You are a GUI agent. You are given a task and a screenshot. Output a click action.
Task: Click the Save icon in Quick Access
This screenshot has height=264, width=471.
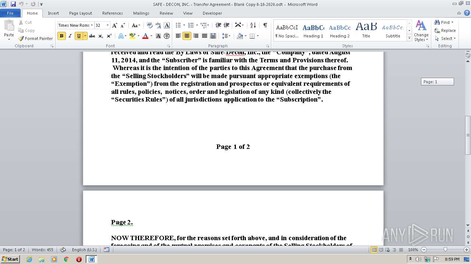[13, 4]
